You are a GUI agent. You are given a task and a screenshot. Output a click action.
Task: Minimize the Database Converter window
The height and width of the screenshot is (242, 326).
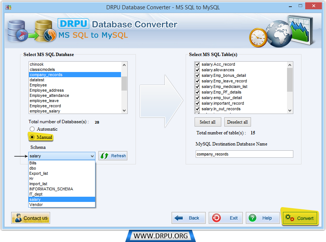(290, 6)
